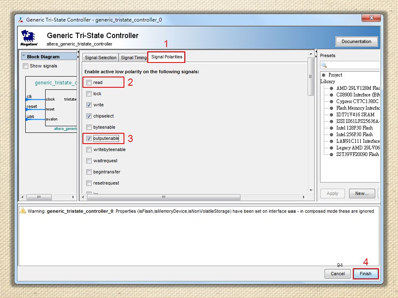Select the ISSI IS61LPS25636A preset
This screenshot has width=398, height=298.
pos(358,121)
